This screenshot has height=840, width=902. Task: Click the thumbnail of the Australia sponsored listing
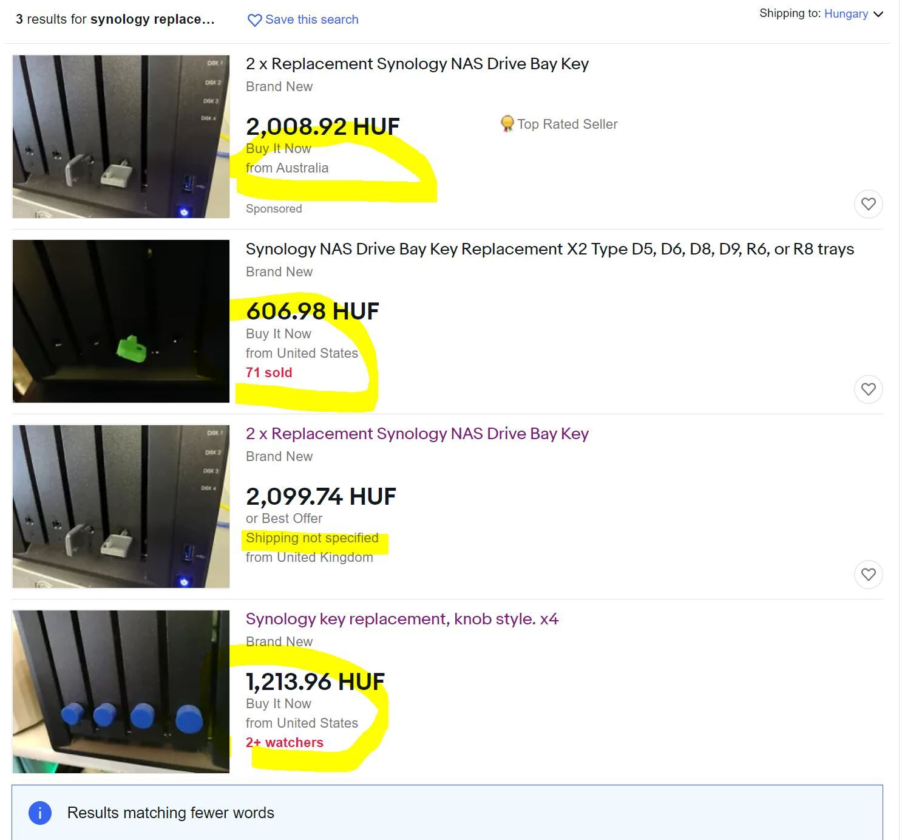point(121,137)
